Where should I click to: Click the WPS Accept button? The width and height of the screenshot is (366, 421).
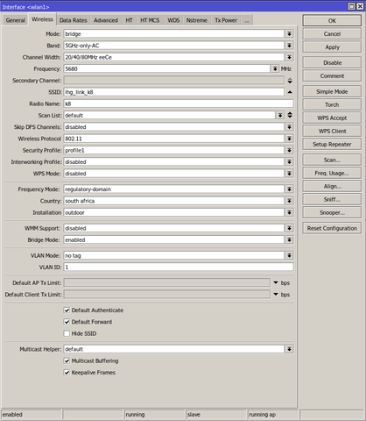pos(332,118)
